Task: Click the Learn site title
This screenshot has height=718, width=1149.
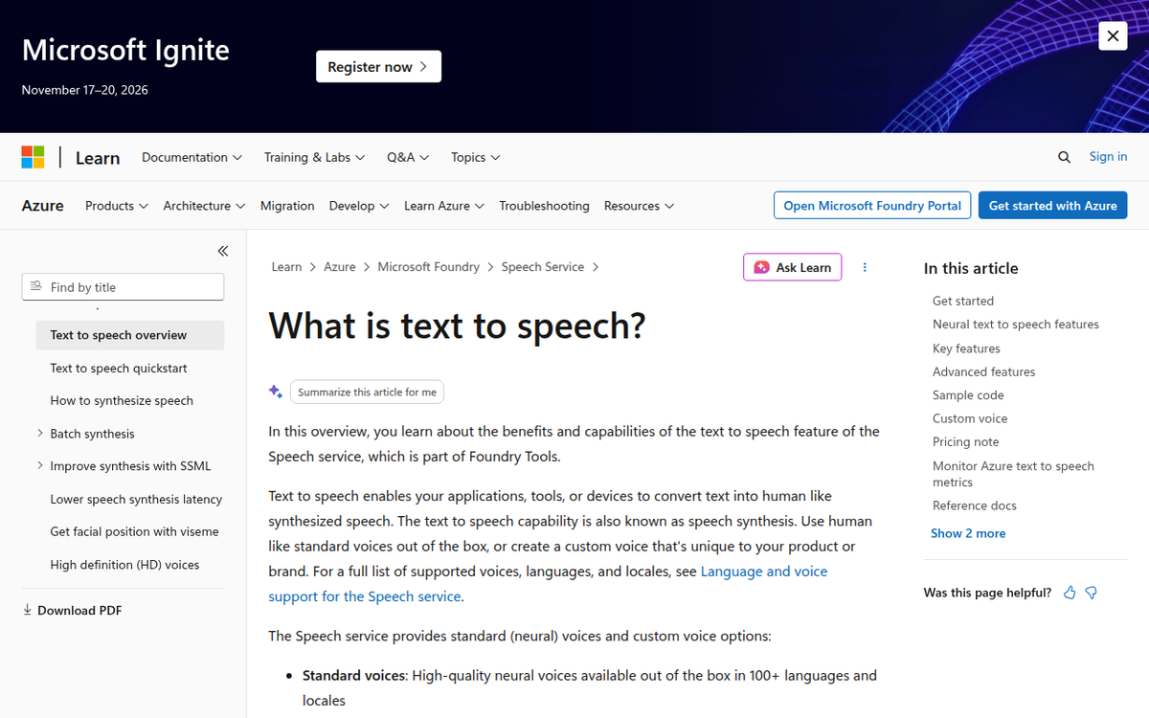Action: (98, 158)
